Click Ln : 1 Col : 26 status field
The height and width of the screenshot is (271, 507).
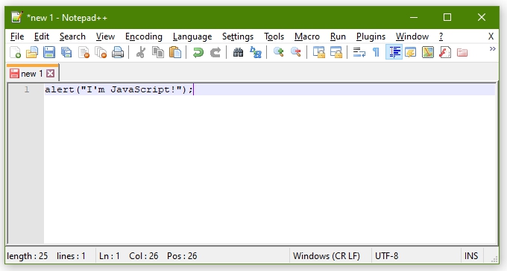(129, 256)
